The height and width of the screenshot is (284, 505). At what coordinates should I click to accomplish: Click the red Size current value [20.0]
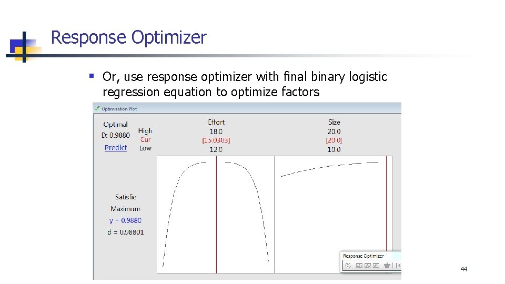point(334,140)
